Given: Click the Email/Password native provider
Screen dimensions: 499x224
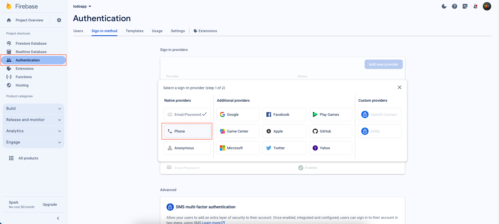Looking at the screenshot, I should click(187, 114).
